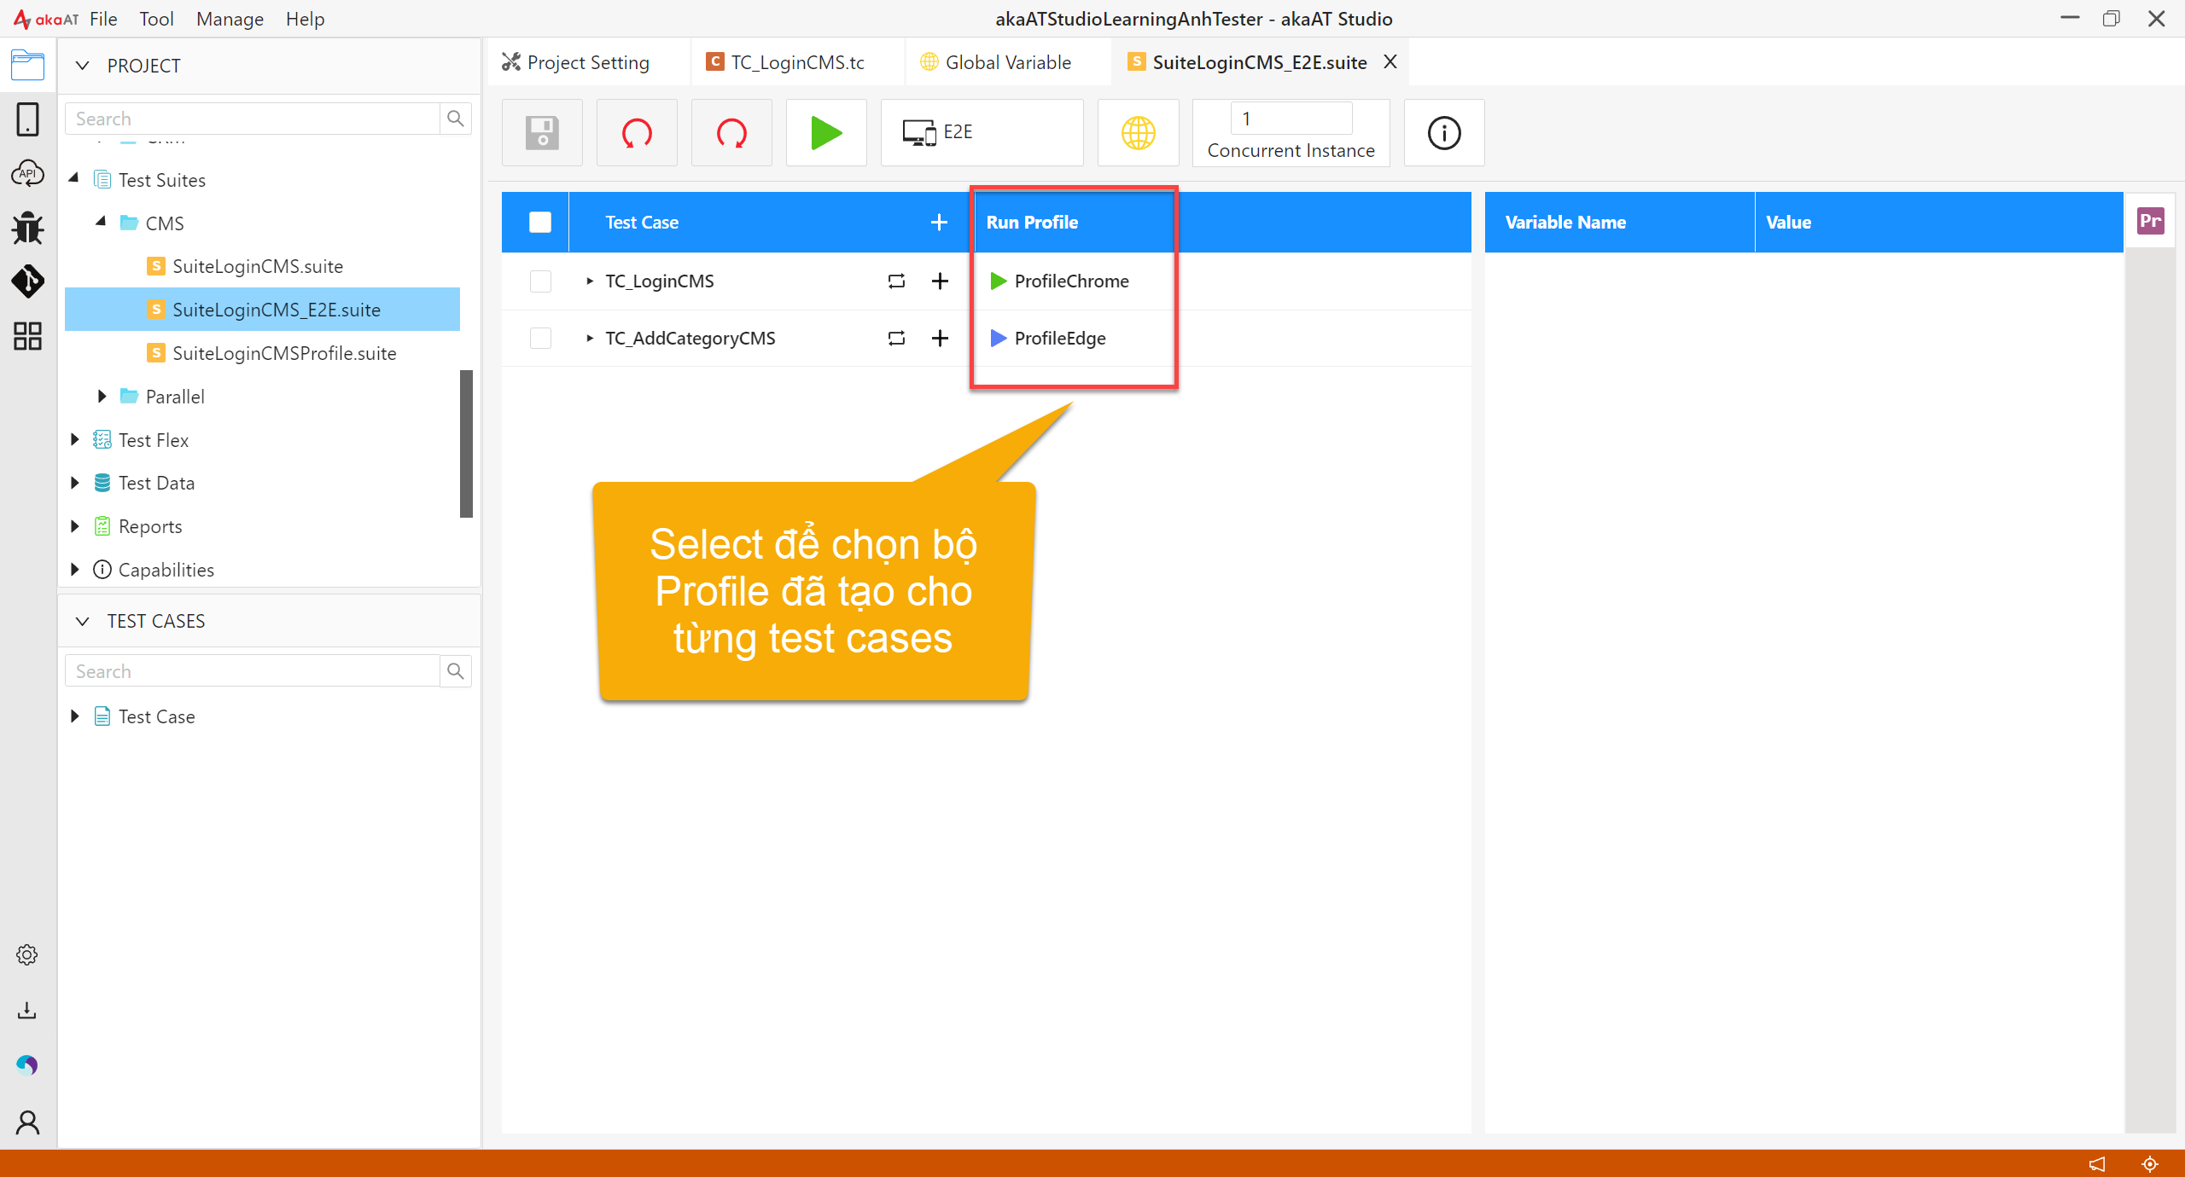Click the PROJECT search field

pos(253,119)
